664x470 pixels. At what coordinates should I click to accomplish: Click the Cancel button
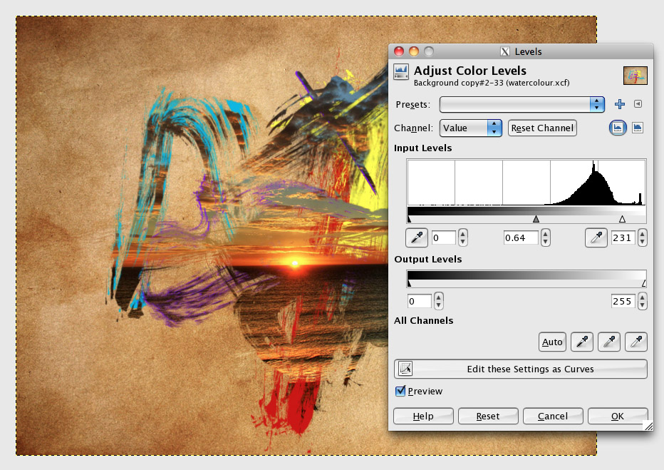[x=553, y=417]
